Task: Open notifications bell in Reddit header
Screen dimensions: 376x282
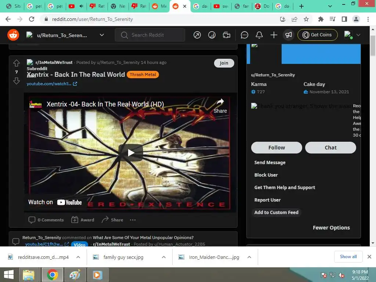Action: 259,35
